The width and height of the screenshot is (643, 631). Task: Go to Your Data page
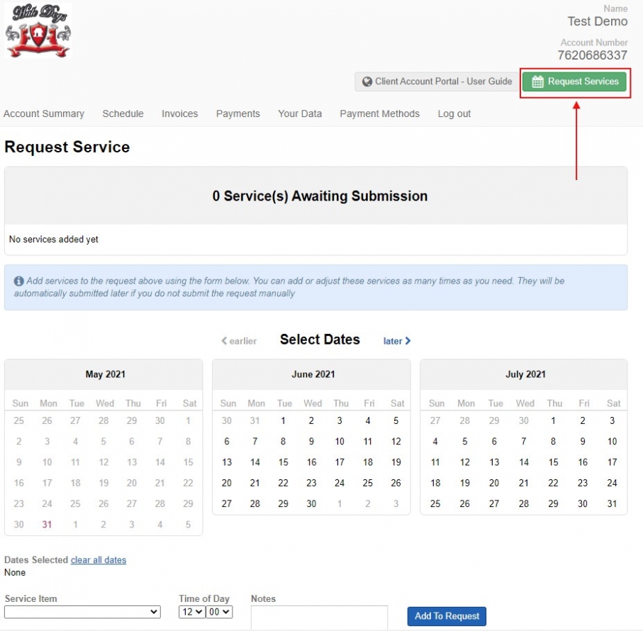click(x=300, y=113)
